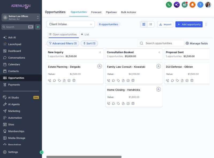This screenshot has height=158, width=214.
Task: Call contact on Home Closing - Hendricks card
Action: (109, 103)
